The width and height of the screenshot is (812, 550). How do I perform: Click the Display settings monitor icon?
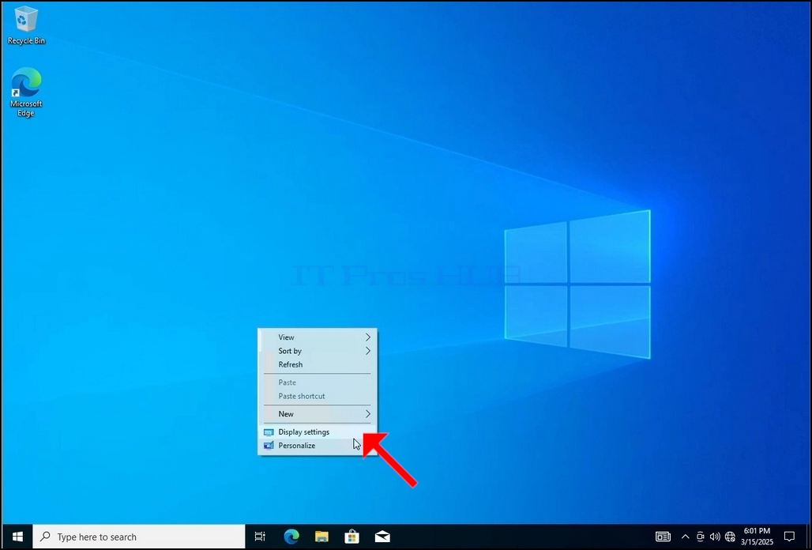[269, 432]
